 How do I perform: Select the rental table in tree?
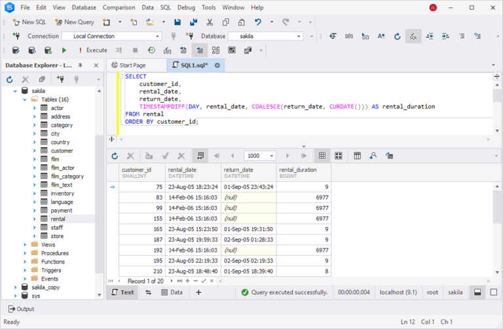click(x=58, y=219)
